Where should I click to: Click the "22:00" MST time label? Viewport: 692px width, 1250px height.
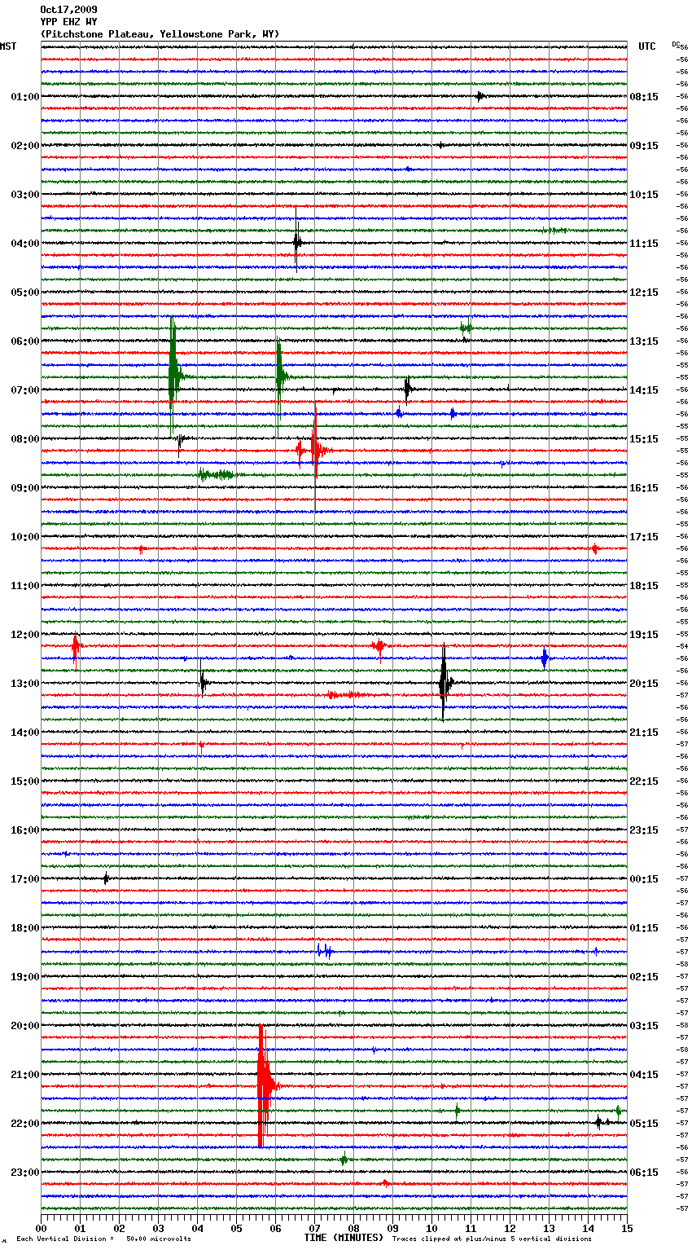(25, 1124)
